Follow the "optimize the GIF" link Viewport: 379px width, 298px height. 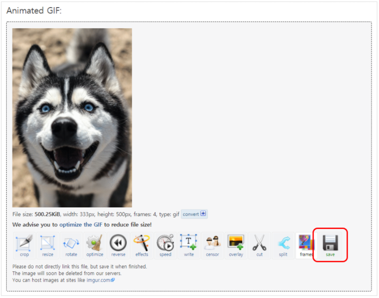click(x=81, y=225)
